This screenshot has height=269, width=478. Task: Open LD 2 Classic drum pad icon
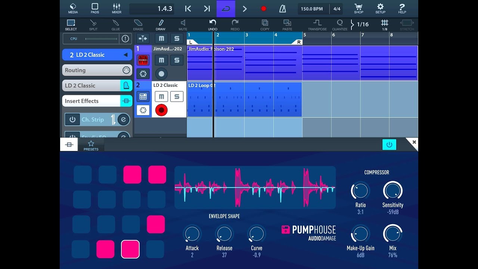pyautogui.click(x=143, y=97)
